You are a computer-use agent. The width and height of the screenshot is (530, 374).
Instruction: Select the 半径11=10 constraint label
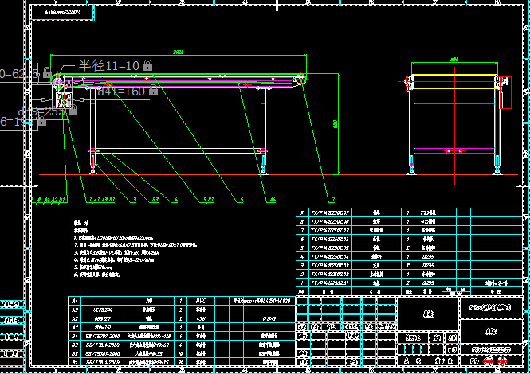(108, 65)
